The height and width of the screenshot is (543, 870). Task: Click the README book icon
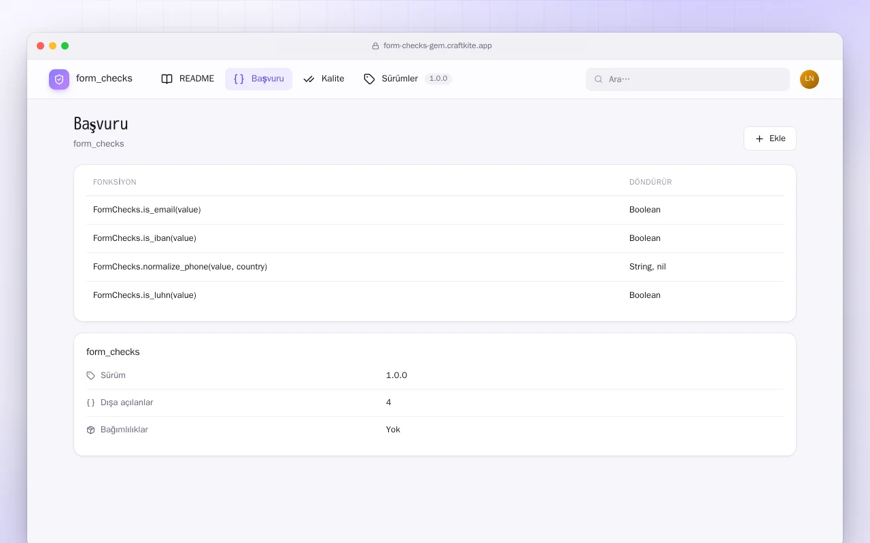click(x=167, y=79)
